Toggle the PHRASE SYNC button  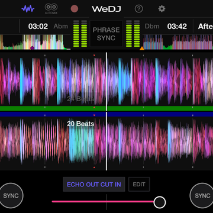(106, 34)
